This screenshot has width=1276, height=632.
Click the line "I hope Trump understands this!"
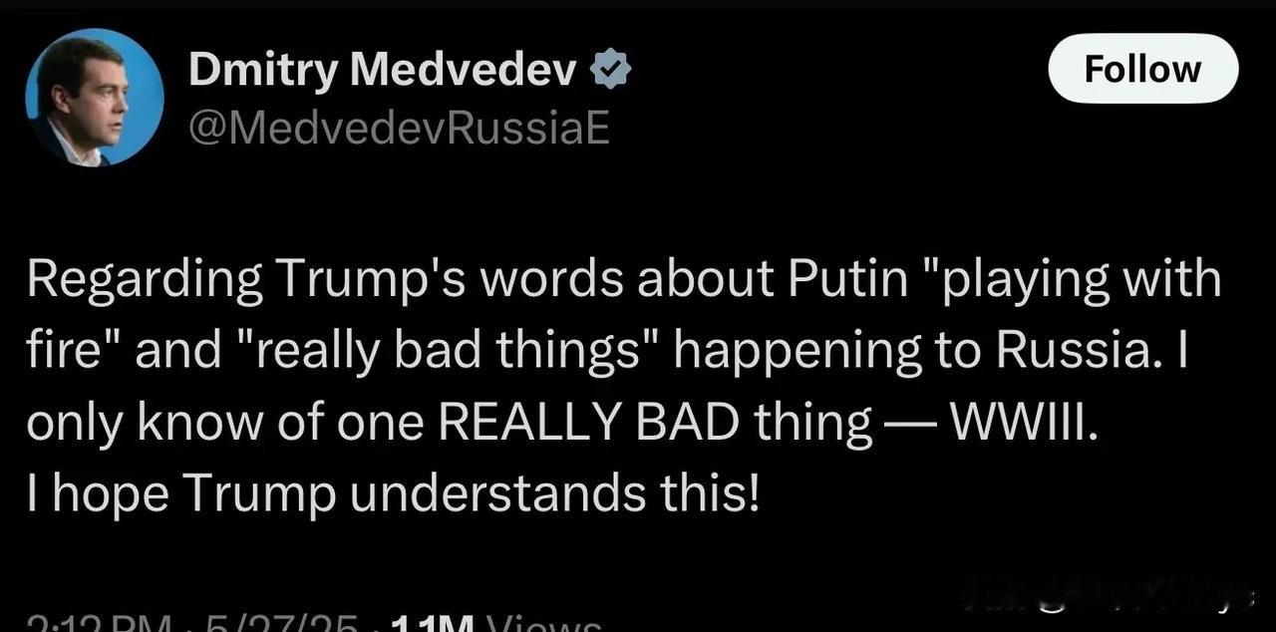point(393,494)
